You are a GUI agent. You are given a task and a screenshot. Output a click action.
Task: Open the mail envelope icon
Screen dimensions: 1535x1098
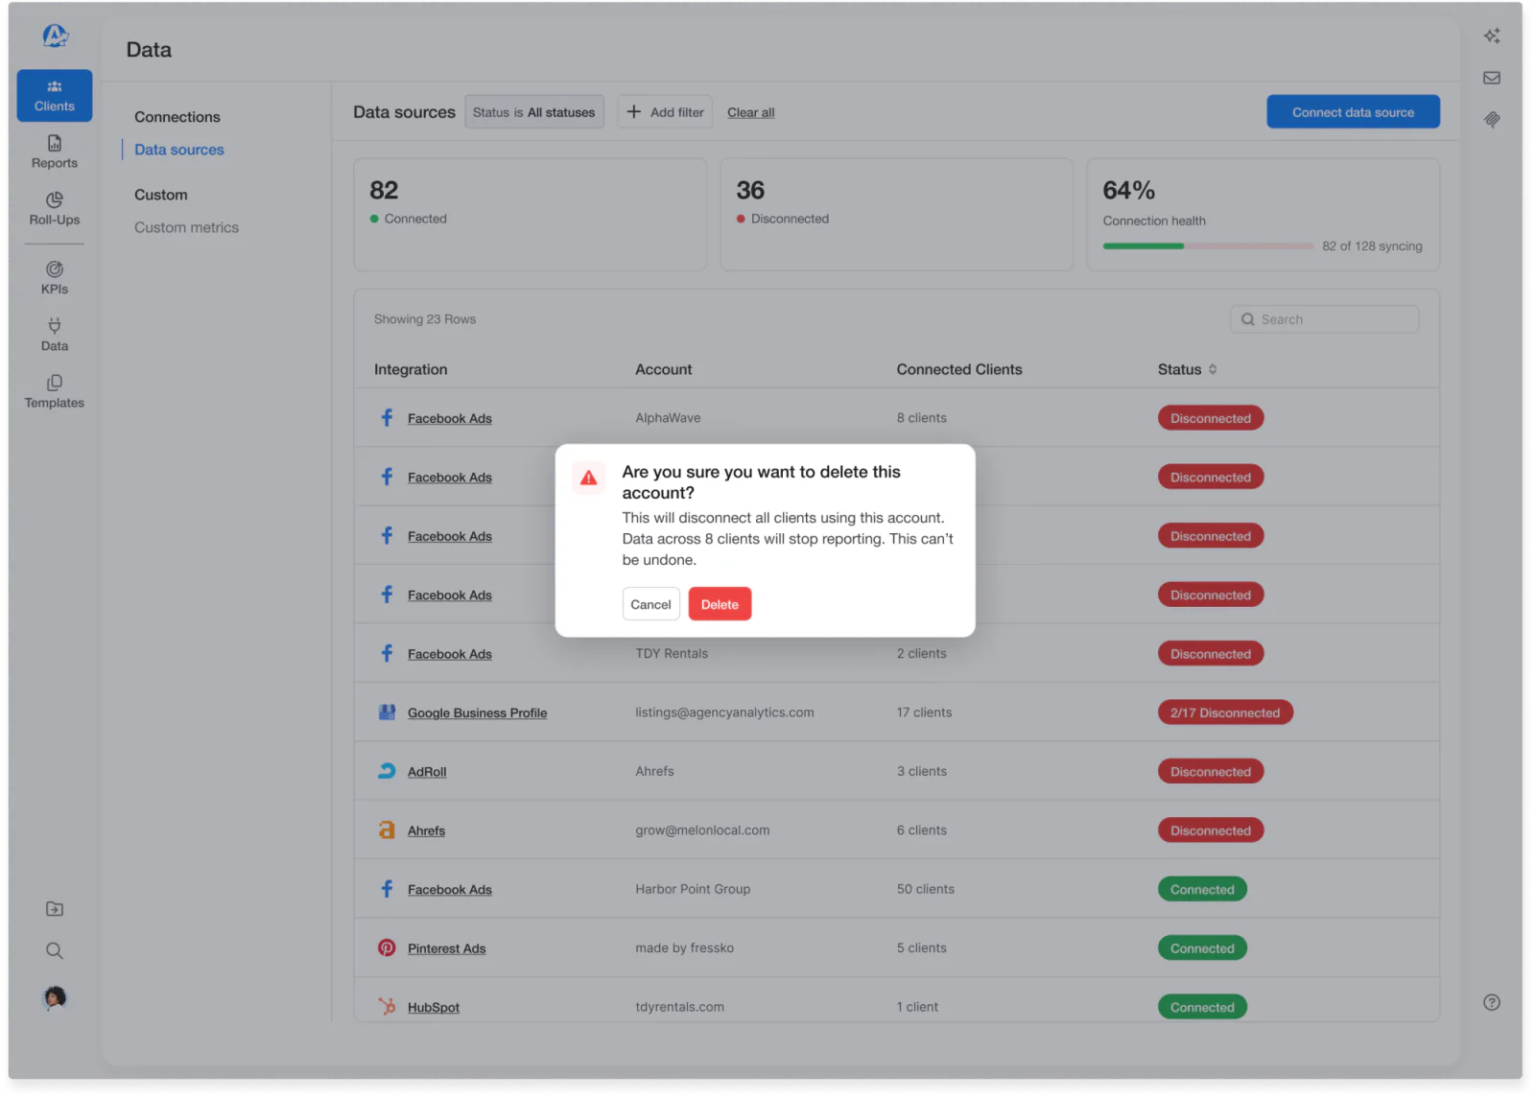click(x=1492, y=78)
